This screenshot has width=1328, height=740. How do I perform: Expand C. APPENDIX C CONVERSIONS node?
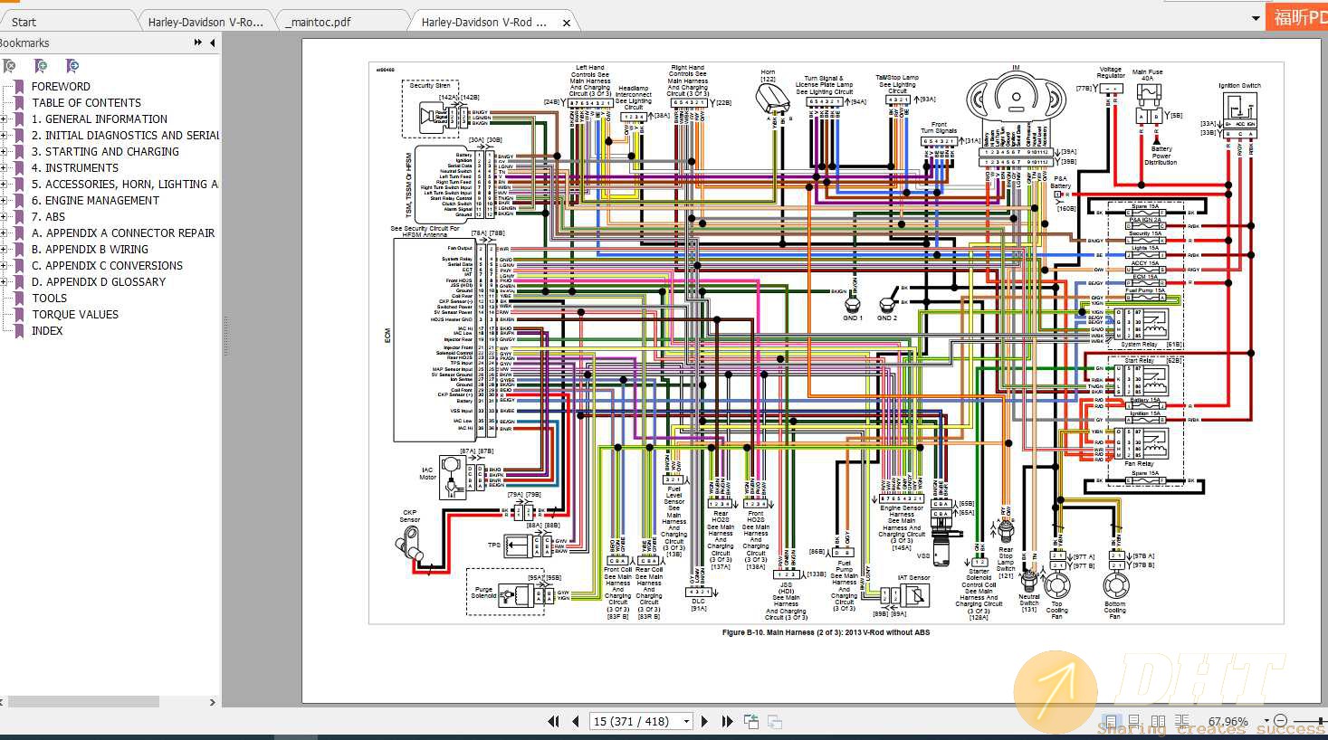pyautogui.click(x=4, y=266)
